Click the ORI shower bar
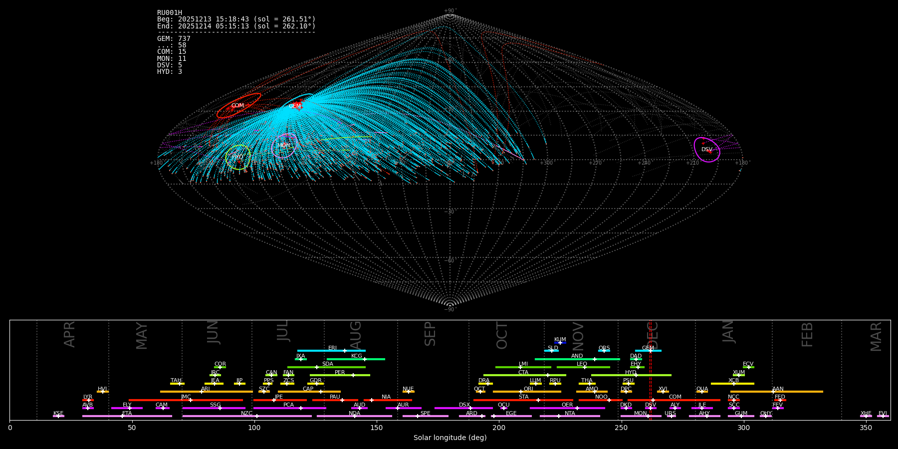 coord(527,392)
